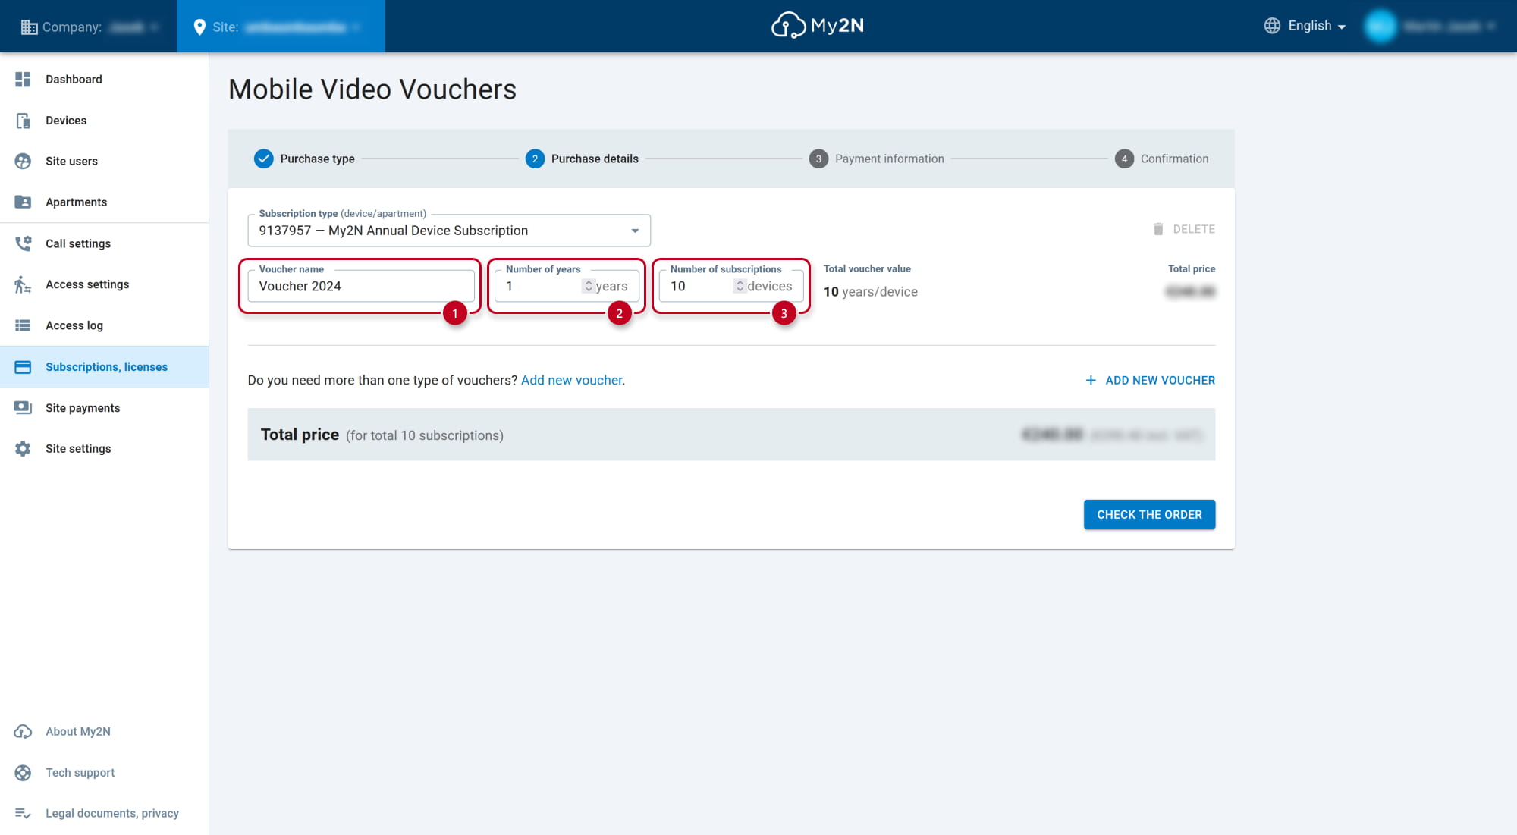Click the Voucher name input field
1517x835 pixels.
361,286
